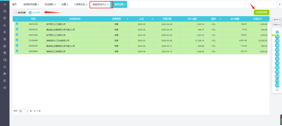Click the collapse arrows beside 价税合计 header
The image size is (282, 126).
point(270,19)
